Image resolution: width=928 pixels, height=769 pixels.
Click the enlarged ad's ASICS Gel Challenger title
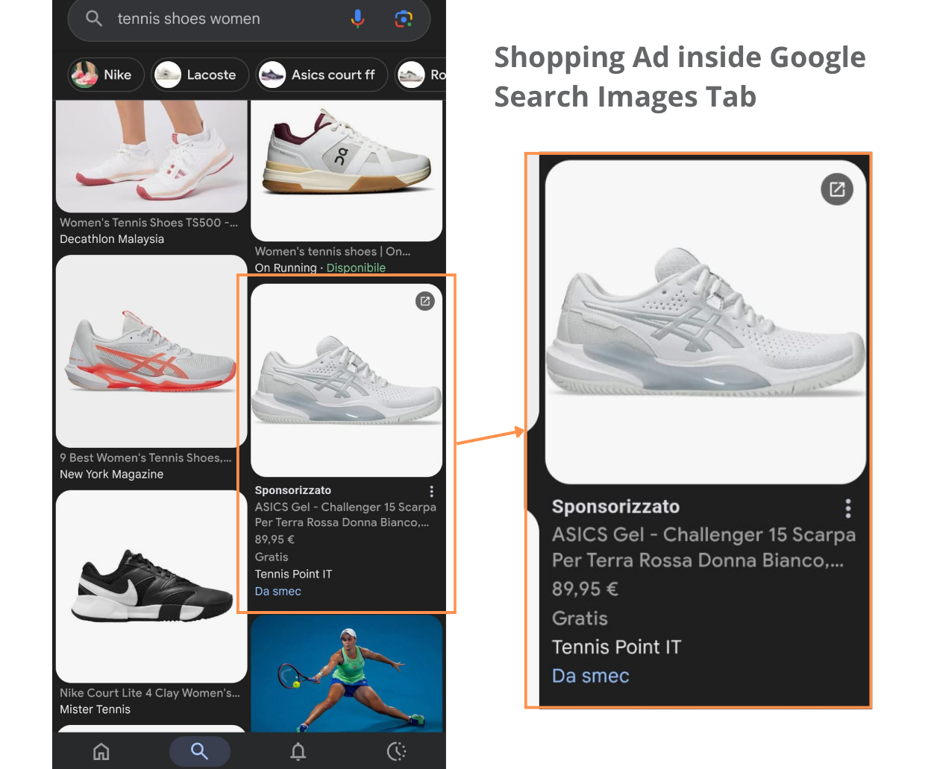click(x=703, y=547)
